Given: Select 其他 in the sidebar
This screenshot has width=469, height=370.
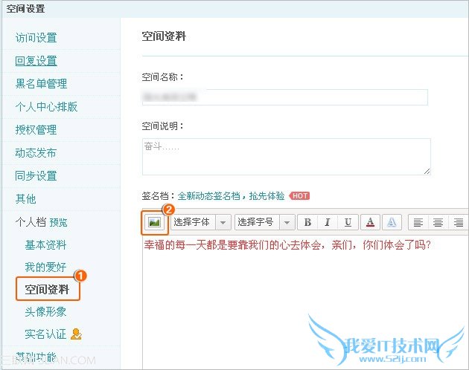Looking at the screenshot, I should (26, 199).
